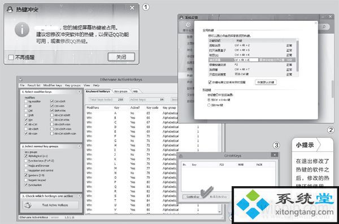The image size is (339, 224).
Task: Click the 修改QQ热键 link
Action: [73, 41]
